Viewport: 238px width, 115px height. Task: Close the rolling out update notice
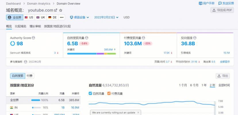[138, 113]
